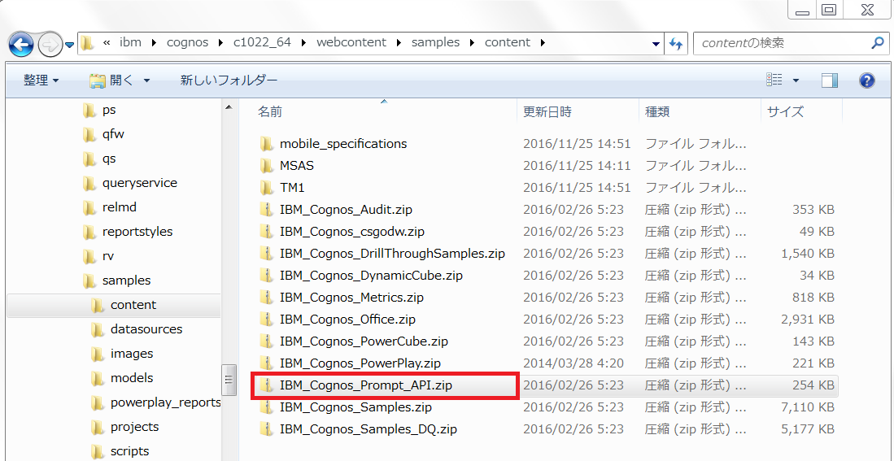Click the mobile_specifications folder icon
894x461 pixels.
(266, 144)
